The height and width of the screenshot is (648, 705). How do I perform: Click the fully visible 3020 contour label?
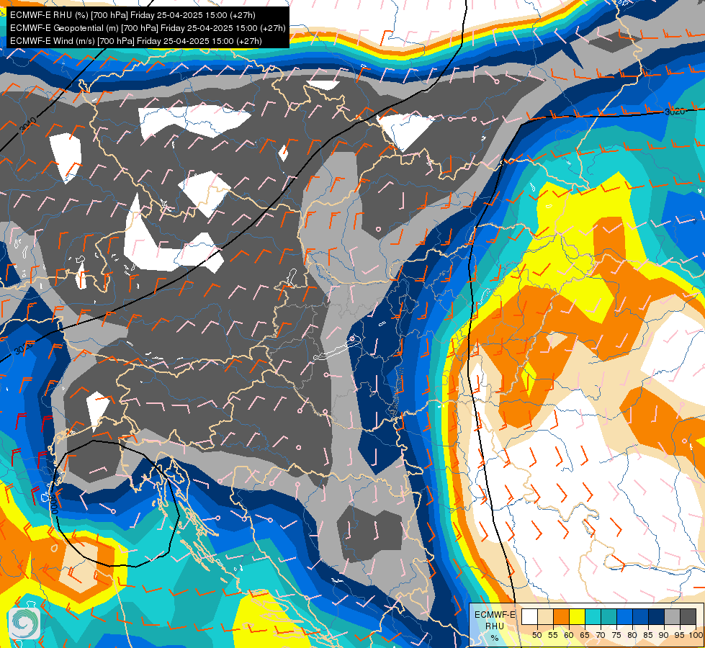pyautogui.click(x=675, y=112)
